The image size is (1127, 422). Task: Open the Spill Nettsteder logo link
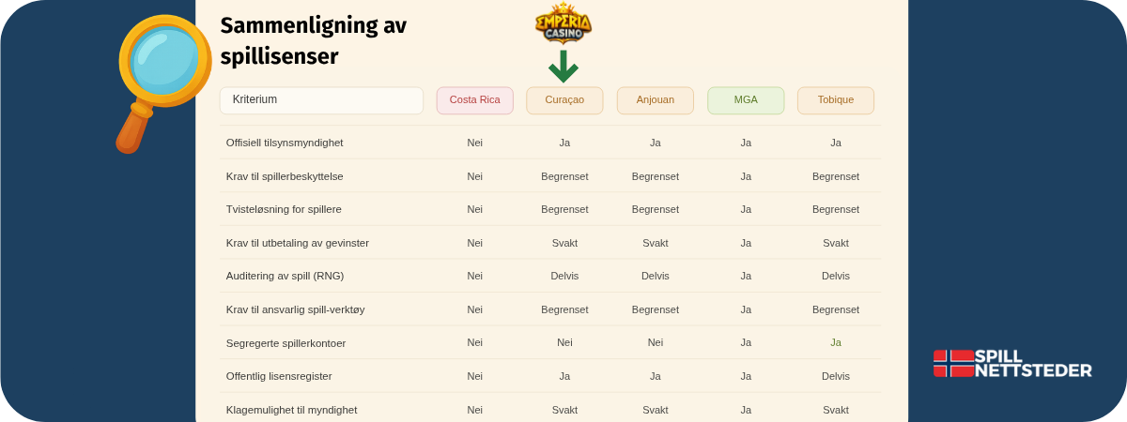point(1012,364)
